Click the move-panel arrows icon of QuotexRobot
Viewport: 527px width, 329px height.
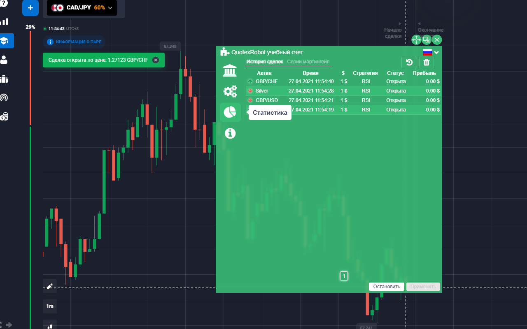pyautogui.click(x=416, y=40)
